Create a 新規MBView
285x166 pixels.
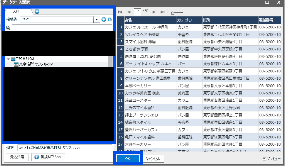48,157
